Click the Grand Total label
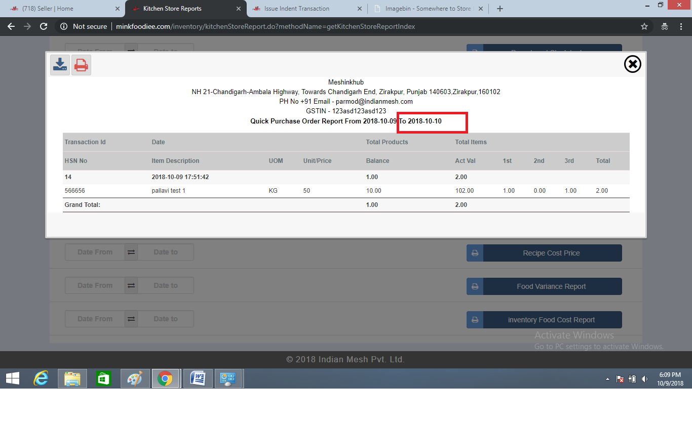Screen dimensions: 692x425 pyautogui.click(x=83, y=205)
